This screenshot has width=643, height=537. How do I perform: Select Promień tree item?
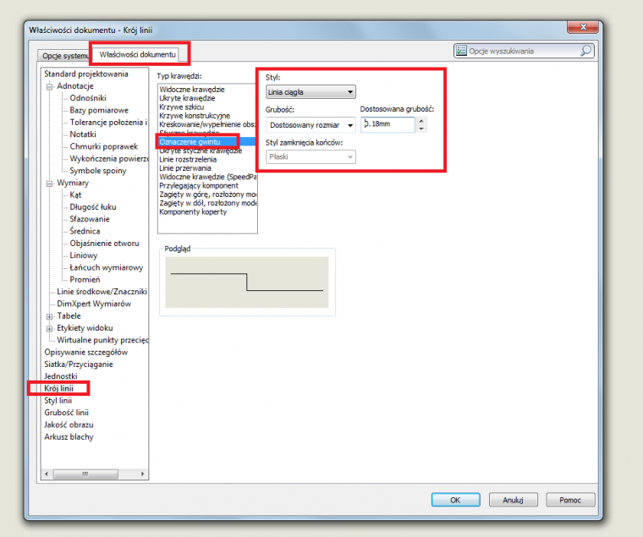[x=85, y=280]
